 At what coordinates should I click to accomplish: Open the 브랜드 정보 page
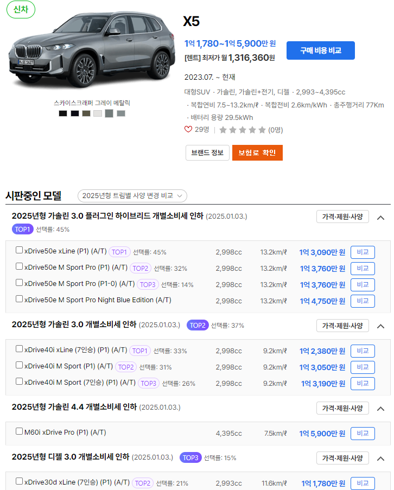207,153
